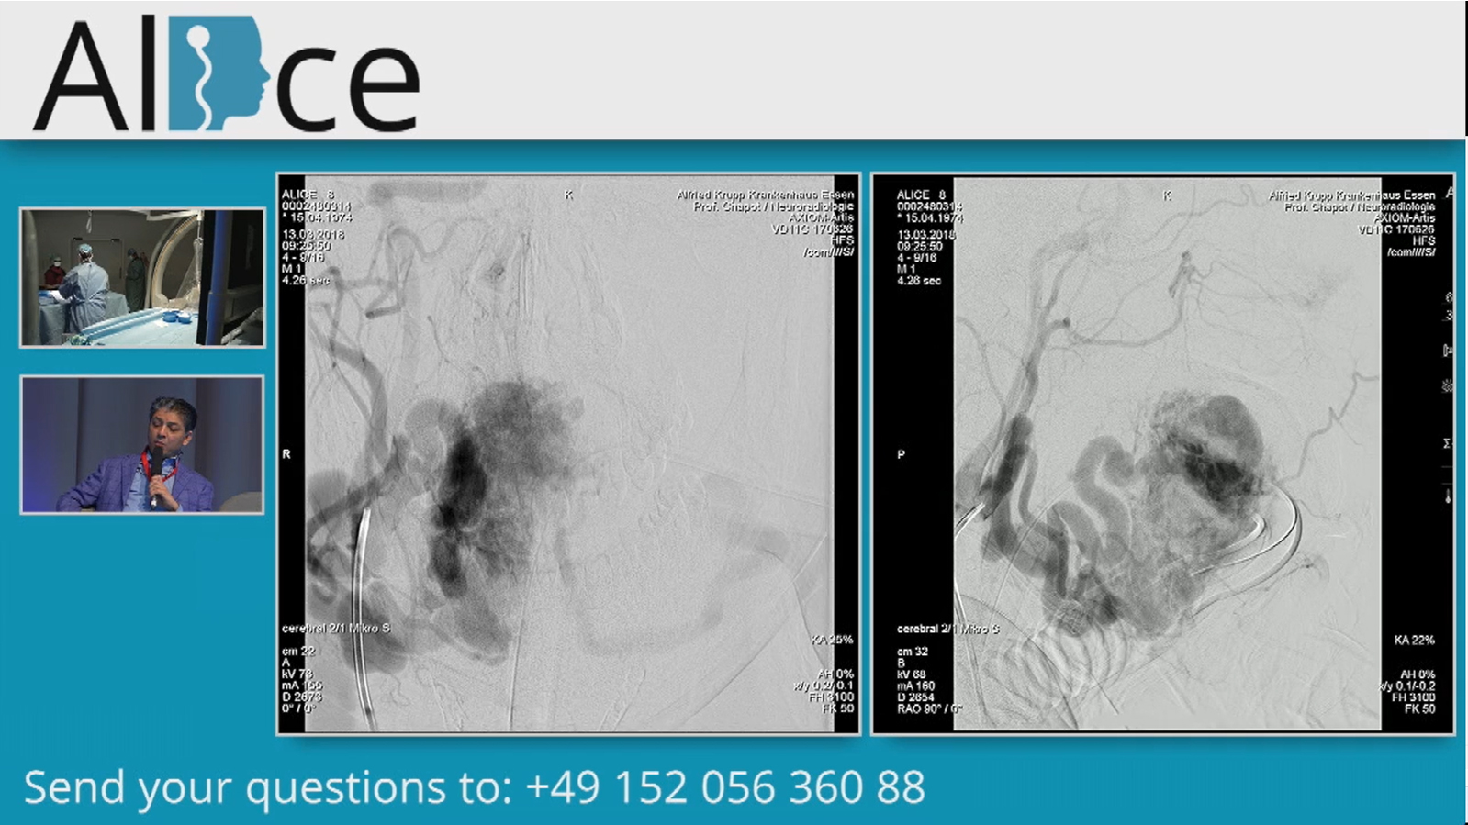The width and height of the screenshot is (1468, 825).
Task: Select the "KA 22%" label on right image
Action: click(1414, 640)
